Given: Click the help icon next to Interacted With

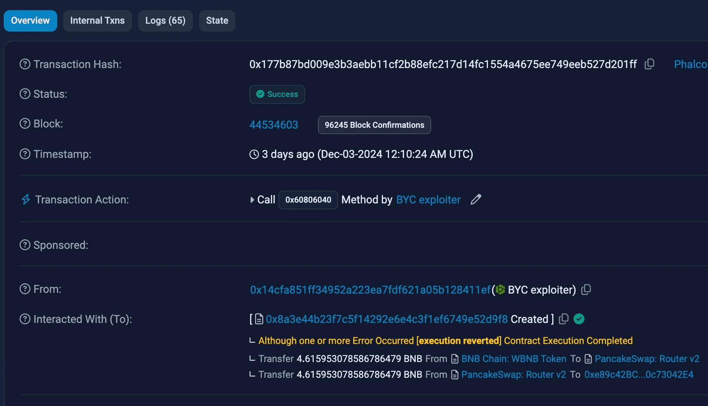Looking at the screenshot, I should [25, 319].
